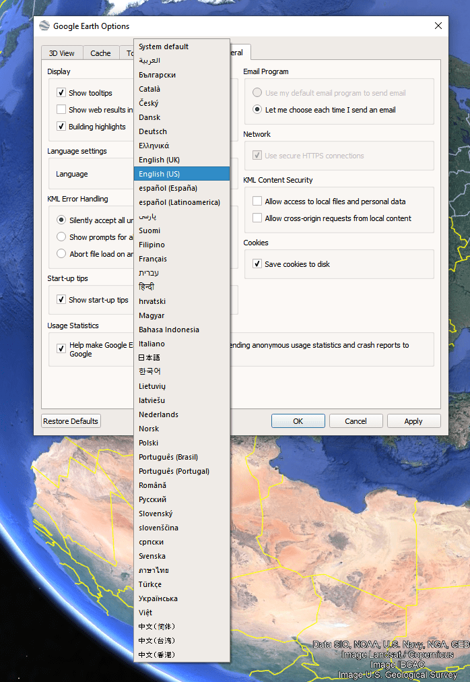This screenshot has height=682, width=470.
Task: Select English (UK) language
Action: (x=182, y=160)
